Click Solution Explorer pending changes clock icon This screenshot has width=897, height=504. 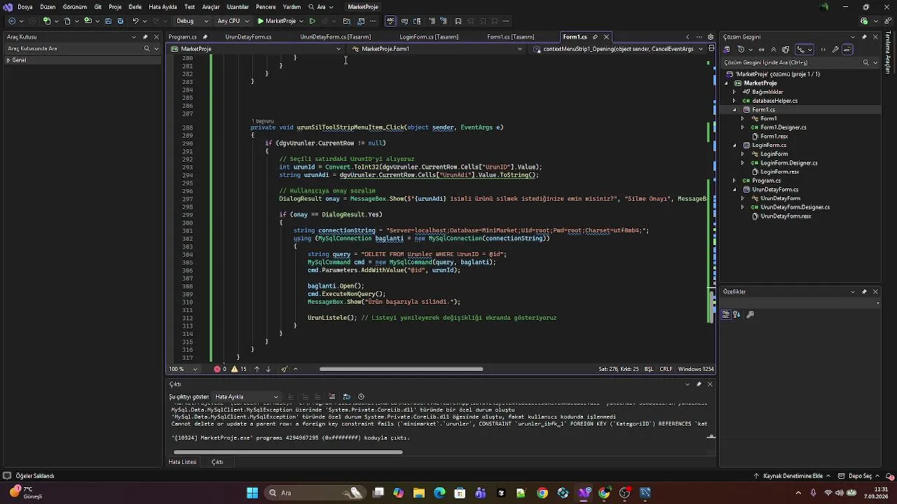tap(741, 50)
